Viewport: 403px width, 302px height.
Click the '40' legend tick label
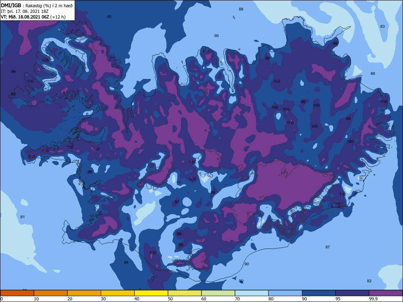click(x=137, y=299)
